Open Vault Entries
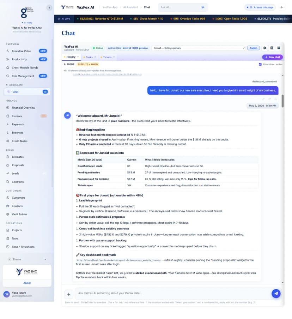The height and width of the screenshot is (319, 292). (x=26, y=215)
